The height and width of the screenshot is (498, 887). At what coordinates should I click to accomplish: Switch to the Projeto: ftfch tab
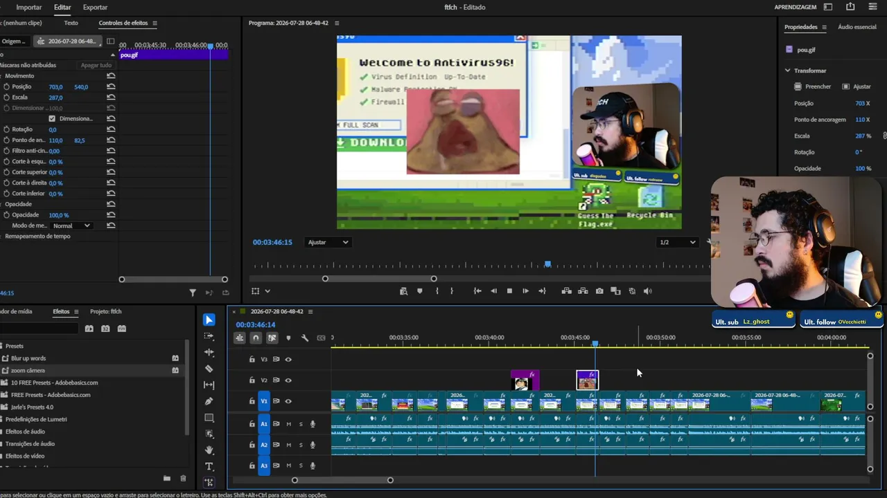[106, 311]
